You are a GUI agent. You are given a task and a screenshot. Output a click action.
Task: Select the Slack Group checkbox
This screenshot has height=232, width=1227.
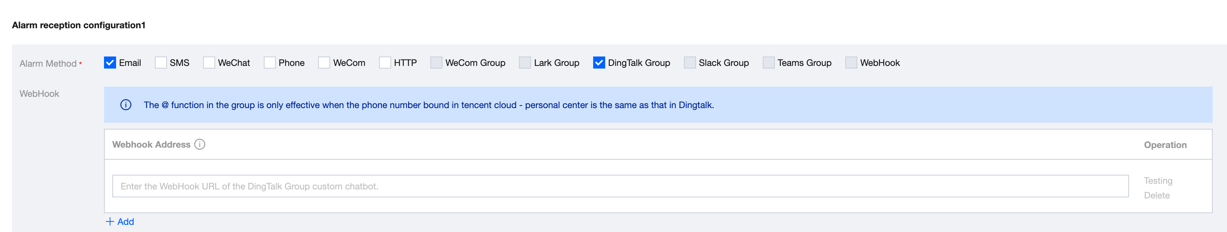tap(690, 63)
